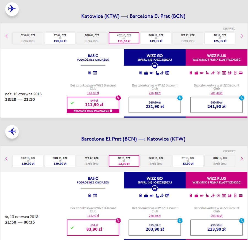Click the departing airplane icon for Katowice flight
248x240 pixels.
pos(12,9)
